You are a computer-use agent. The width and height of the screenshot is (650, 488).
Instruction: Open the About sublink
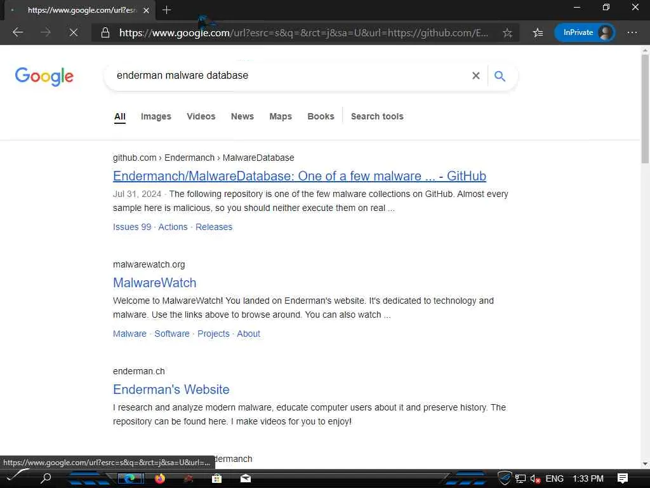(x=248, y=334)
